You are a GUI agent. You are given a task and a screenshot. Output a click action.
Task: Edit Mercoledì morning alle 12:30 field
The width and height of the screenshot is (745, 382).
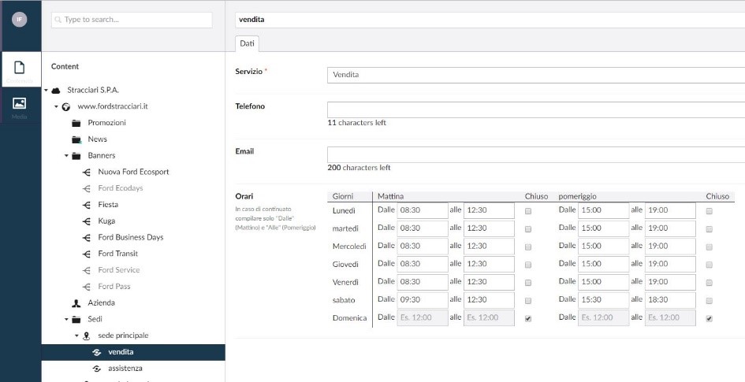pyautogui.click(x=489, y=247)
